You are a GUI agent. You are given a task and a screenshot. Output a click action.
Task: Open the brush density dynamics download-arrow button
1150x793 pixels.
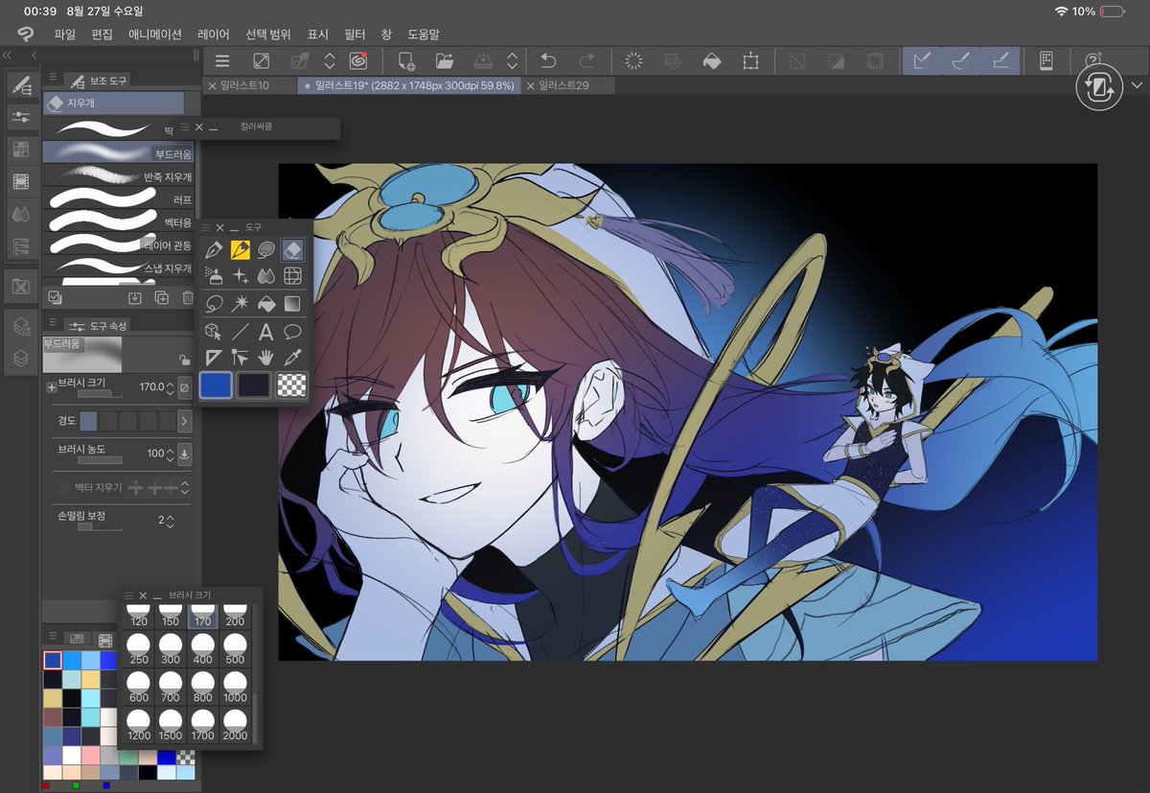point(185,454)
